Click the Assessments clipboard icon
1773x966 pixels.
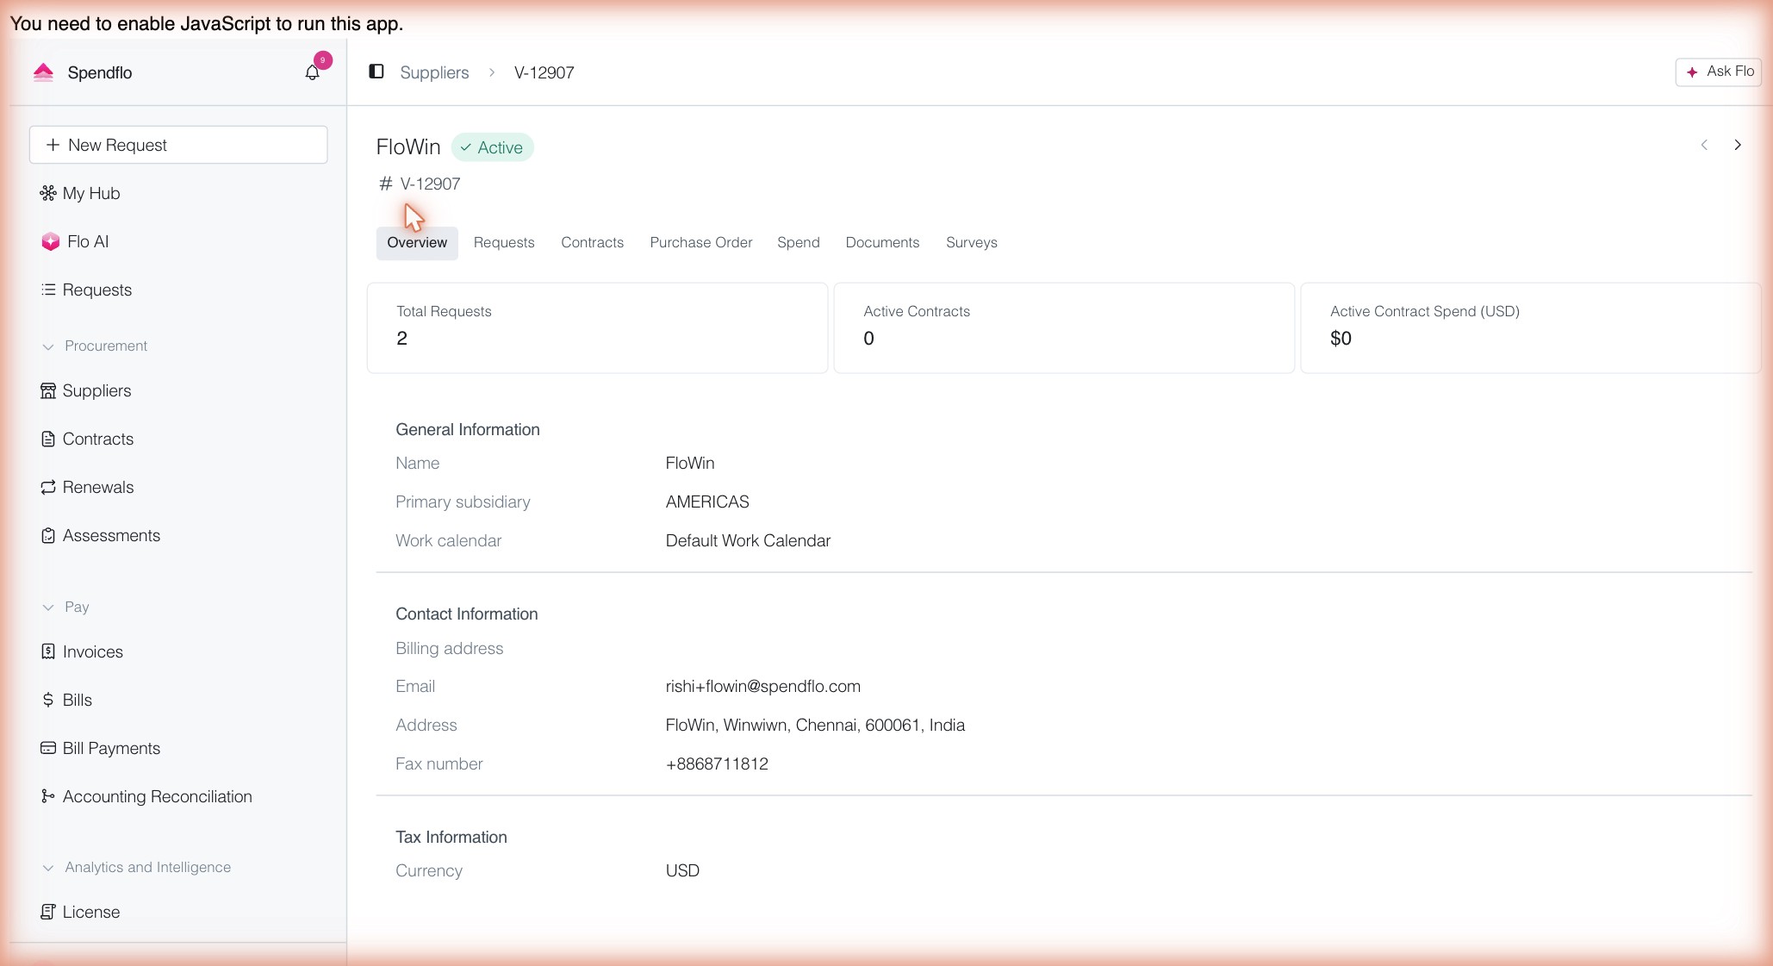pyautogui.click(x=48, y=535)
